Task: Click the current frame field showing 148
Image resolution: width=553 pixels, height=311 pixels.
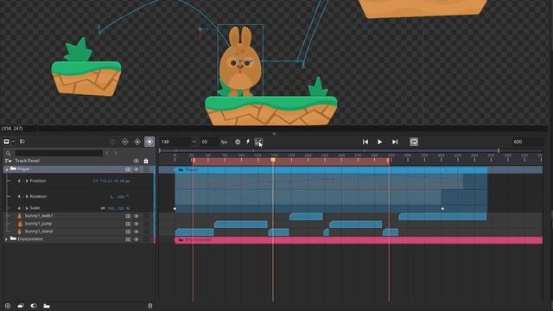Action: click(175, 142)
